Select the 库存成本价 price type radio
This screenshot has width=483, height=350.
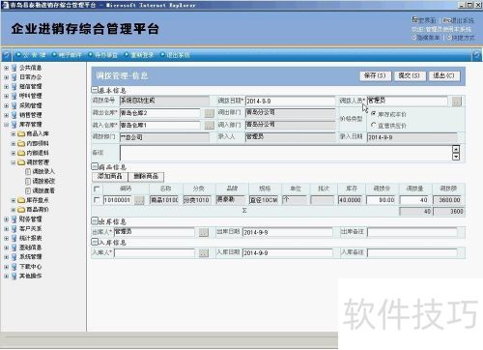point(374,114)
